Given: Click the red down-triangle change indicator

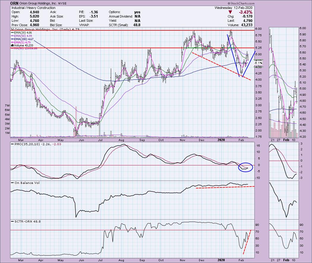Looking at the screenshot, I should coord(230,12).
